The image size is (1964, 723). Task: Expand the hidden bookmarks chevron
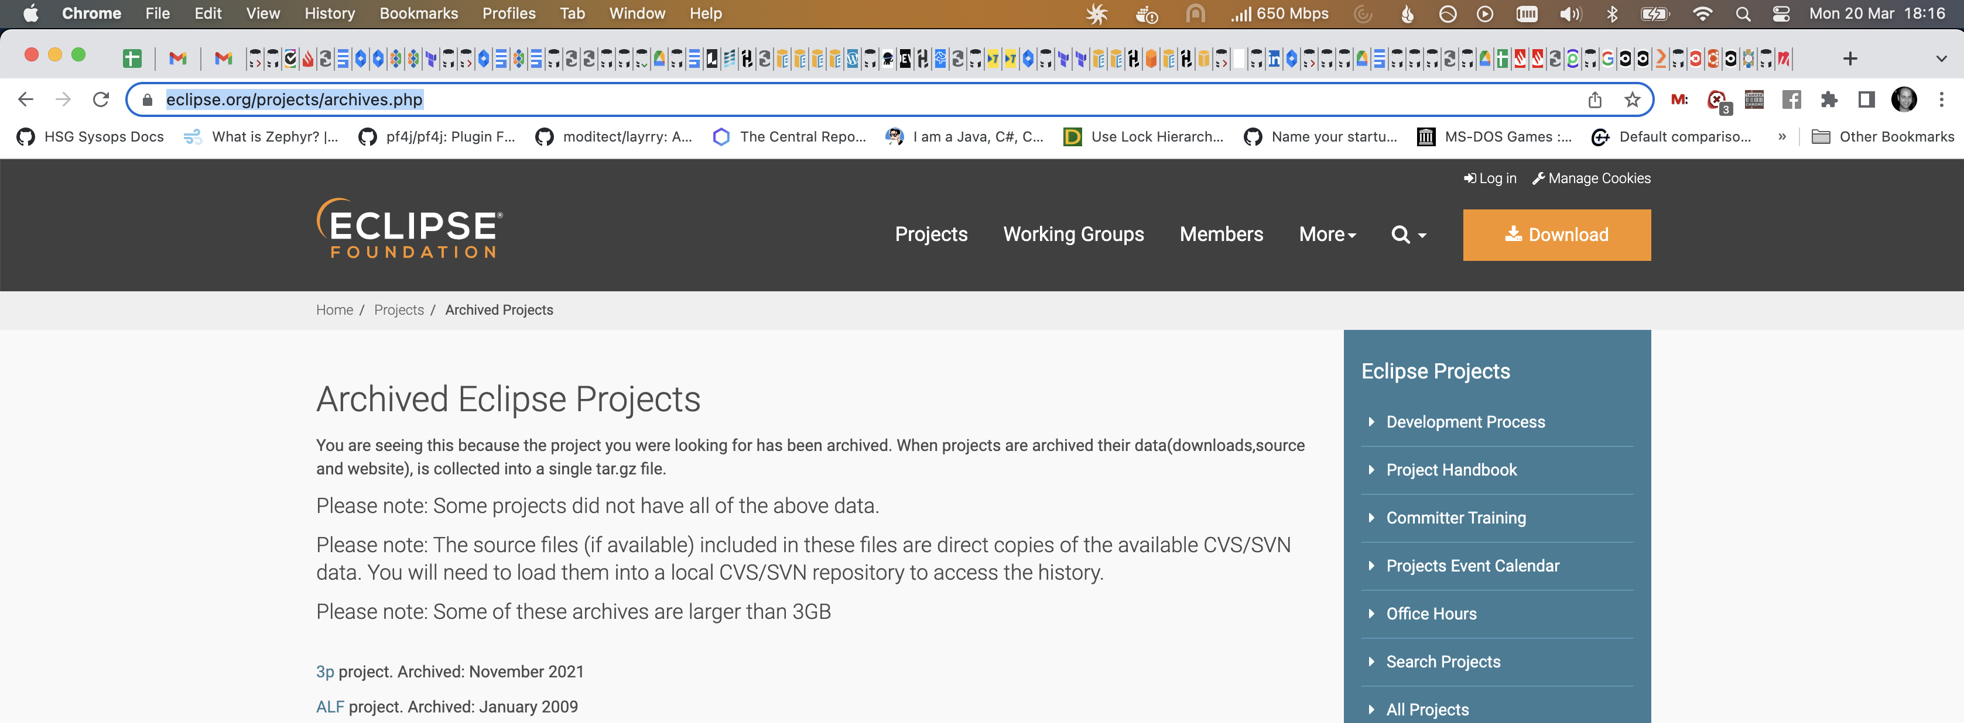pyautogui.click(x=1782, y=136)
